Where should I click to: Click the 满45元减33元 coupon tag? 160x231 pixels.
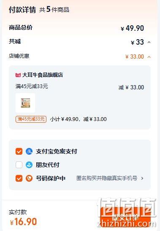[x=31, y=119]
